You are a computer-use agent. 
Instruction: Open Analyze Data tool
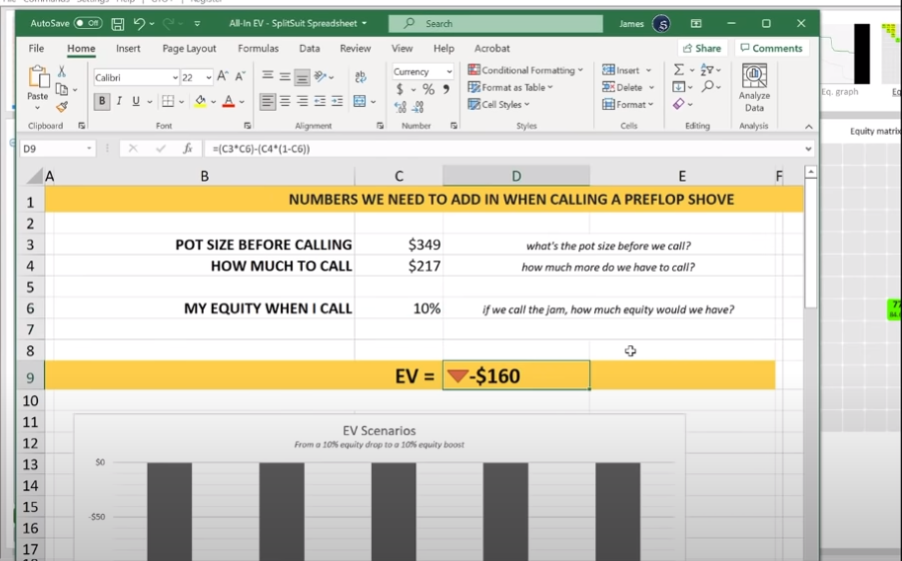click(x=754, y=89)
